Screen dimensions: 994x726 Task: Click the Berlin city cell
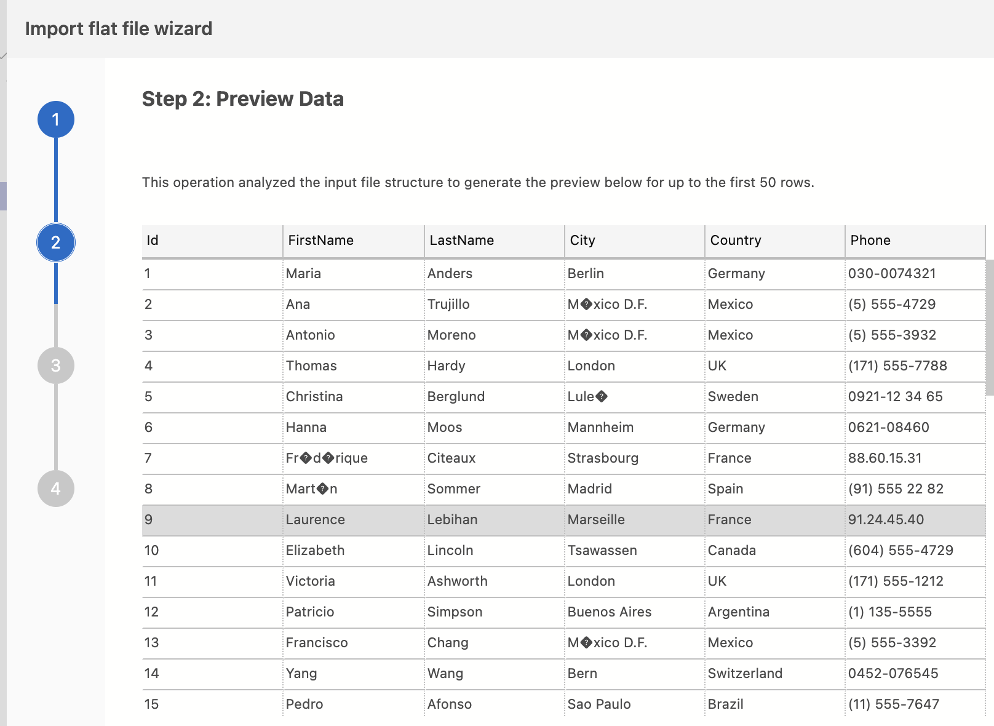(x=635, y=274)
